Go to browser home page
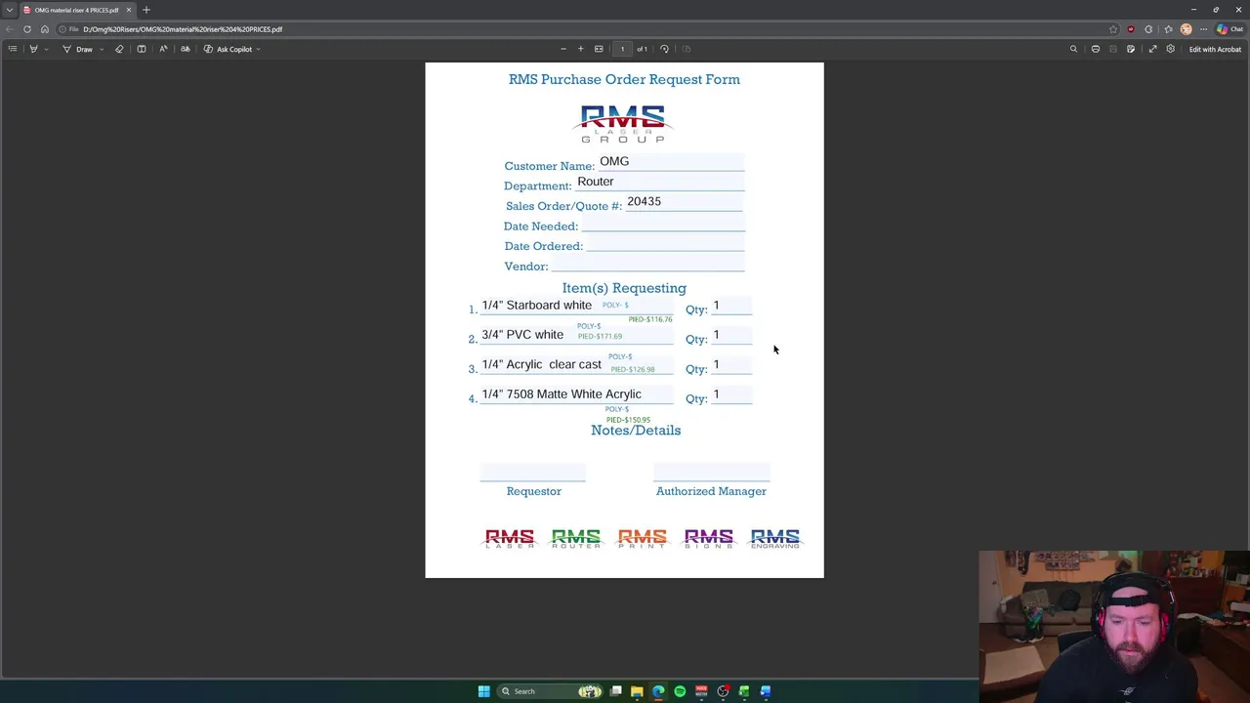The height and width of the screenshot is (703, 1250). 45,29
